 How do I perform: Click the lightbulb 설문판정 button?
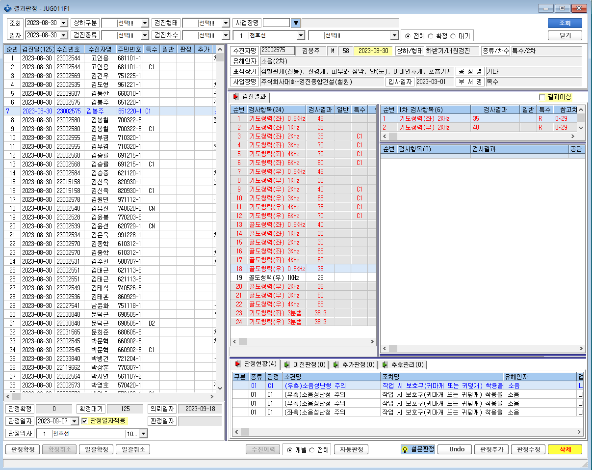point(417,449)
